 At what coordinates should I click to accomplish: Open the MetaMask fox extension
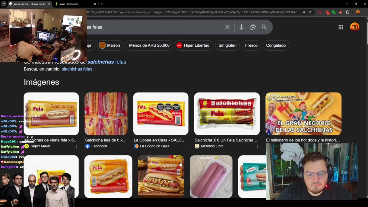point(341,12)
